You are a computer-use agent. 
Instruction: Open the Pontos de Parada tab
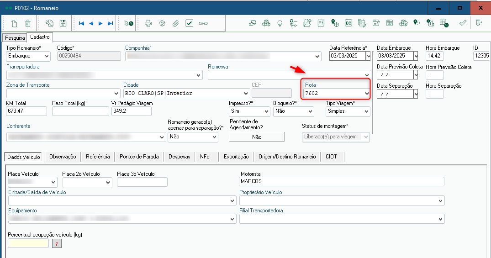[x=139, y=157]
